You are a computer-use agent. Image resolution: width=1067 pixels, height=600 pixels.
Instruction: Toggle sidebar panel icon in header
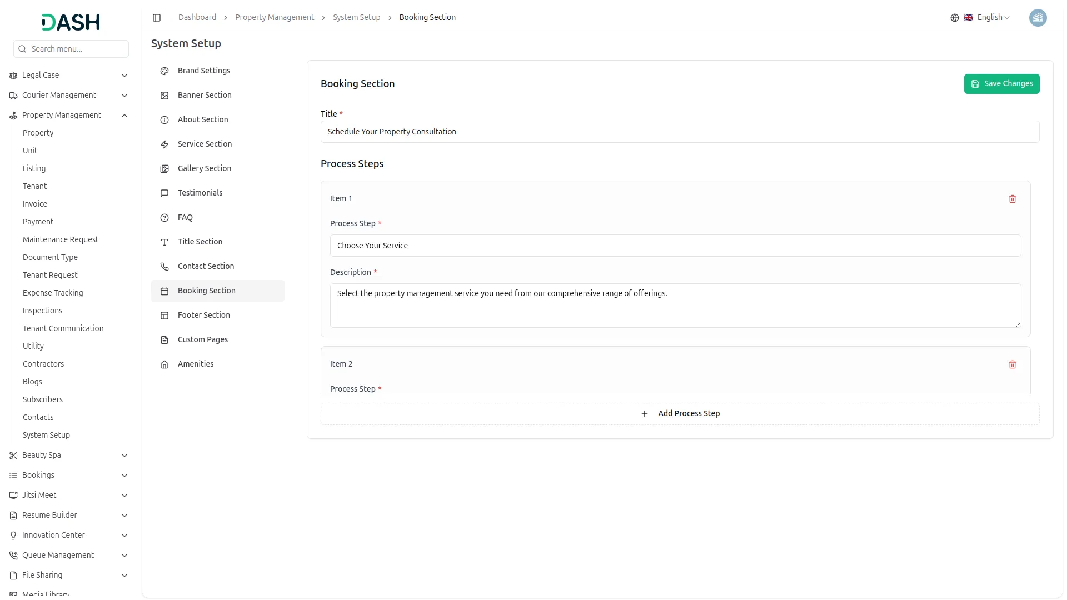click(x=157, y=18)
